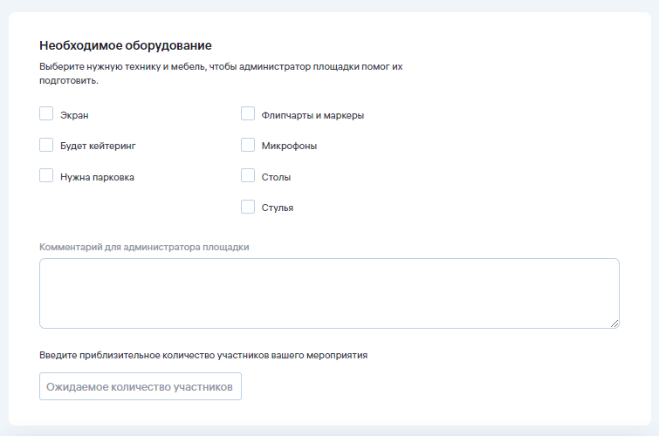Viewport: 659px width, 436px height.
Task: Focus the Ожидаемое количество участников input field
Action: coord(140,386)
